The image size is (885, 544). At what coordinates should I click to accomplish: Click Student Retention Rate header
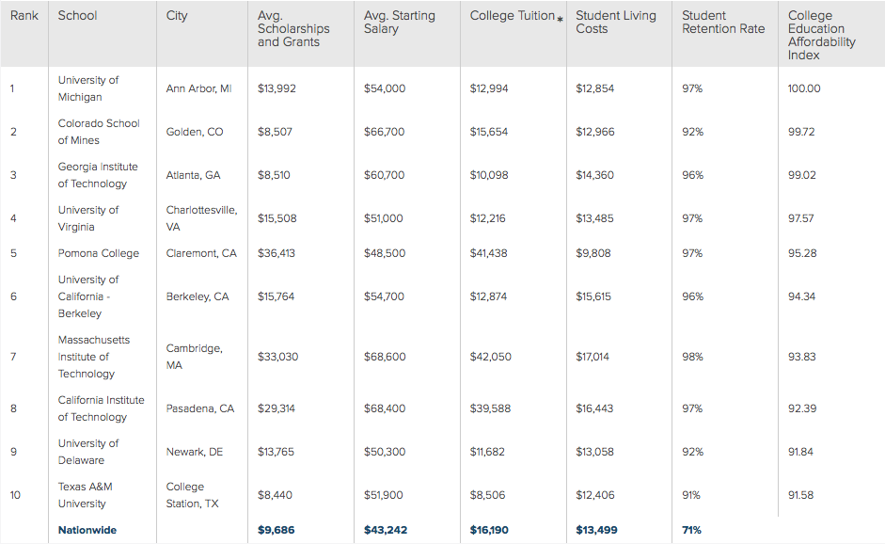pyautogui.click(x=723, y=22)
